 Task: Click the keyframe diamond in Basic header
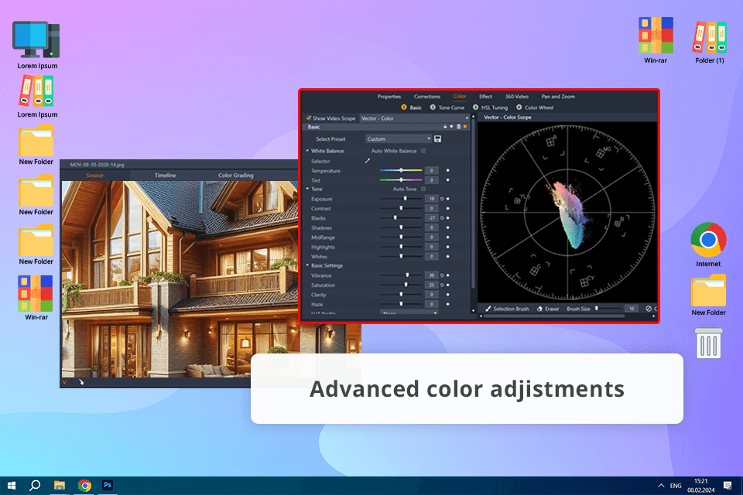(451, 127)
